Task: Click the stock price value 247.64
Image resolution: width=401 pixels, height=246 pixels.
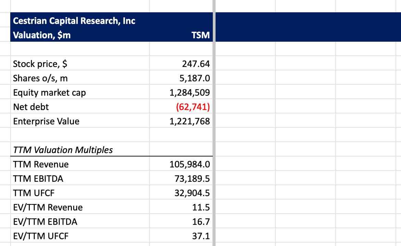Action: (x=181, y=64)
